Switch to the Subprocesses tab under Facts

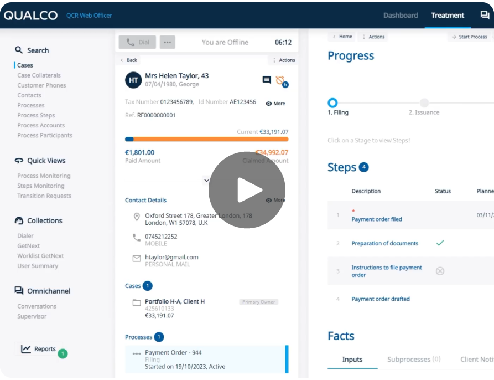point(412,359)
